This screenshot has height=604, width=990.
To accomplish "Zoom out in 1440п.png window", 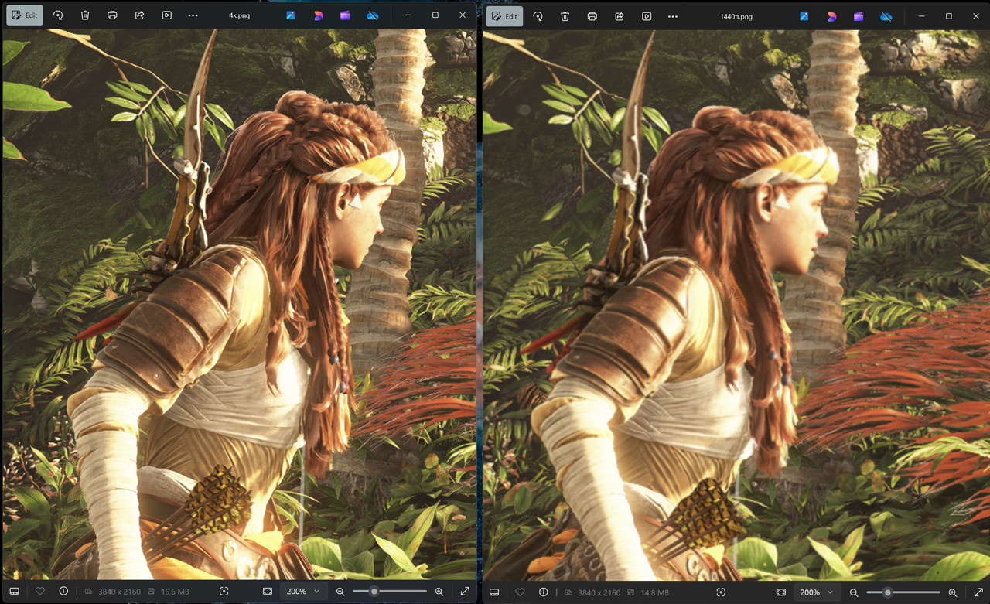I will click(x=854, y=592).
